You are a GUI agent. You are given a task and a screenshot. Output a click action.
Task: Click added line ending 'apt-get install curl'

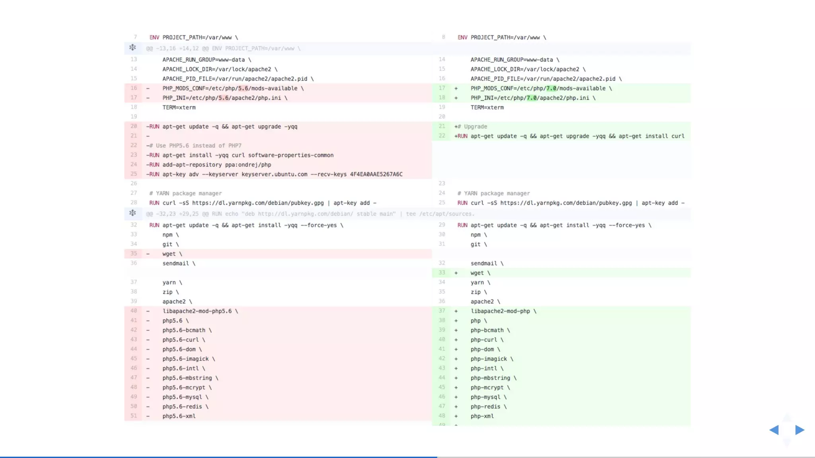(562, 136)
